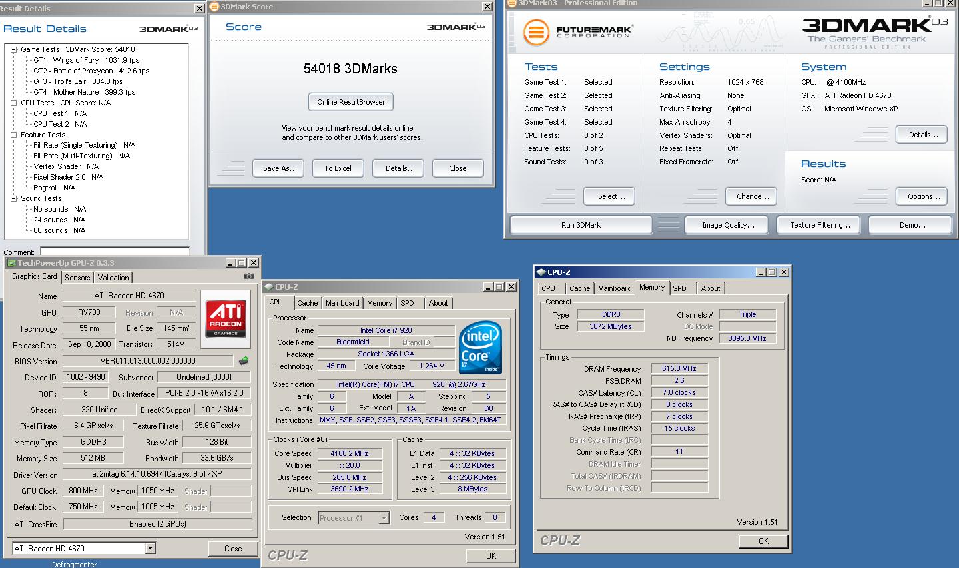Image resolution: width=959 pixels, height=568 pixels.
Task: Click the Save As... button
Action: [280, 168]
